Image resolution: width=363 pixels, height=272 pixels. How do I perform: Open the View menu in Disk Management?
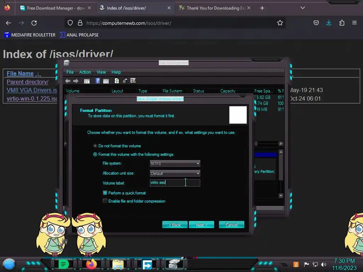101,72
